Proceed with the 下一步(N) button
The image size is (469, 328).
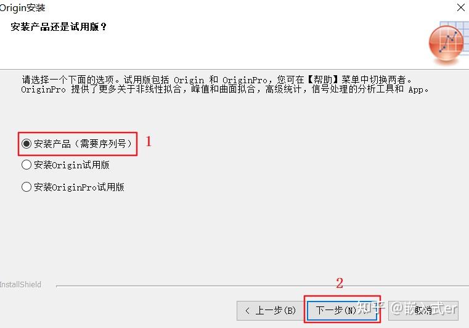pos(342,311)
